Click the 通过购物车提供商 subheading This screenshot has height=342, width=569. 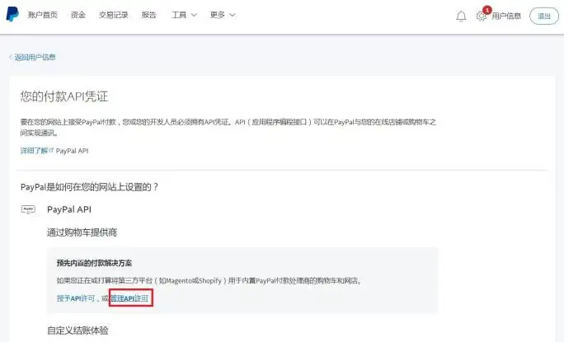[82, 232]
